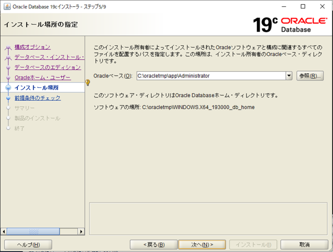
Task: Click the yellow hint lightbulb icon
Action: click(87, 82)
